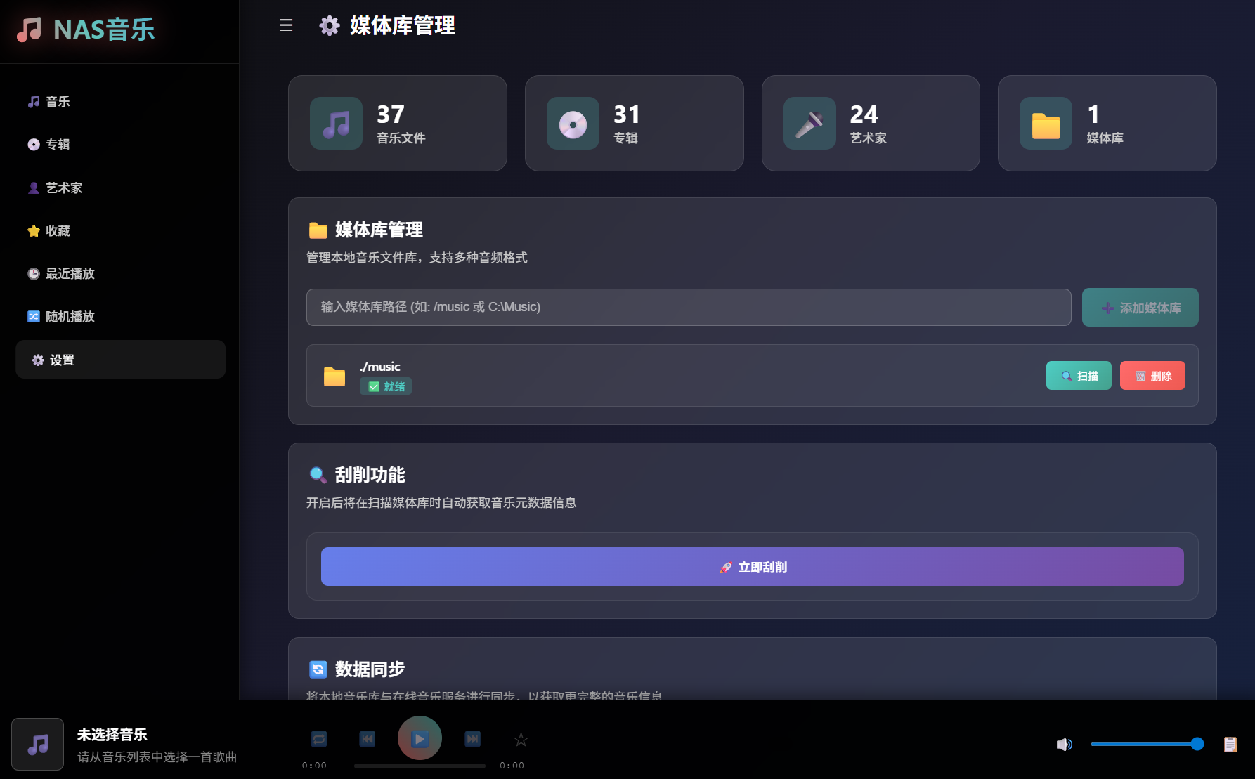The image size is (1255, 779).
Task: Skip to the next track
Action: 473,739
